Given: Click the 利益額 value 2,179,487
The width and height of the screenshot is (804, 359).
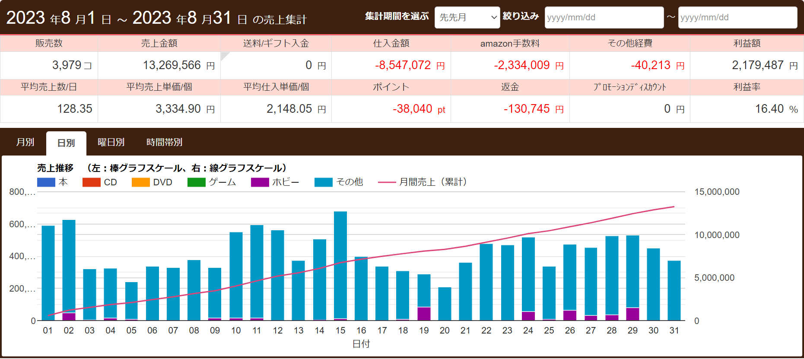Looking at the screenshot, I should click(757, 65).
